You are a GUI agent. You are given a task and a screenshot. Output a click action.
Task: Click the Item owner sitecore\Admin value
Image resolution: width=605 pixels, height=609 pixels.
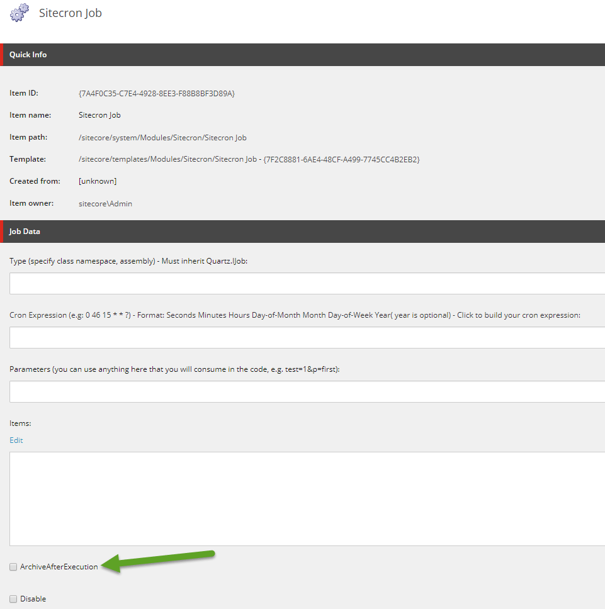(105, 204)
